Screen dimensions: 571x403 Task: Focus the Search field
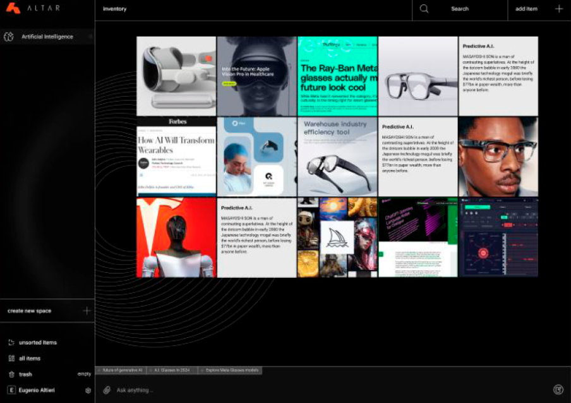(x=460, y=9)
